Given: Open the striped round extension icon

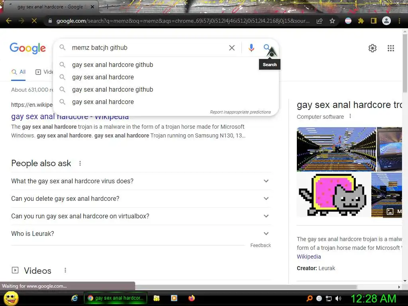Looking at the screenshot, I should 348,21.
